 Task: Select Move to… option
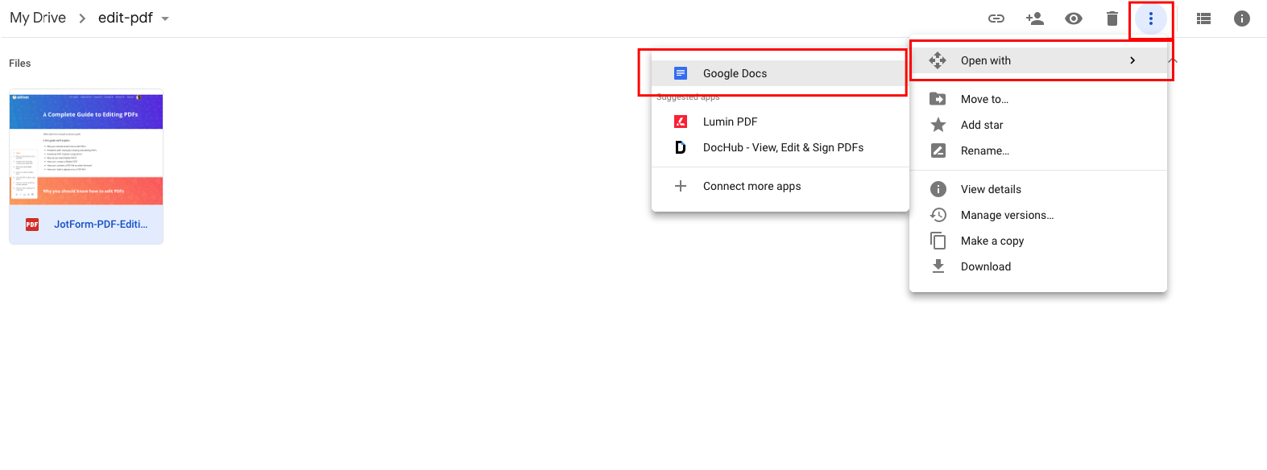click(x=984, y=99)
